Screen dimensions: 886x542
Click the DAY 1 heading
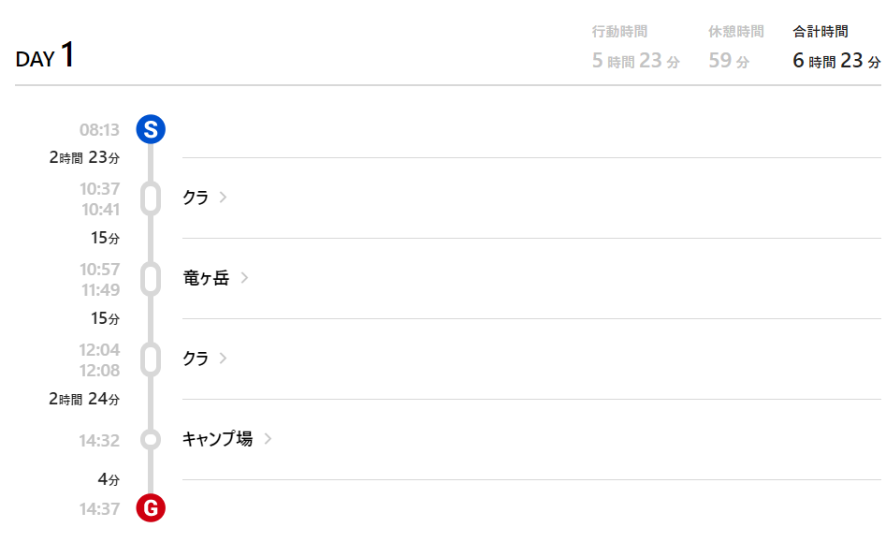point(45,55)
